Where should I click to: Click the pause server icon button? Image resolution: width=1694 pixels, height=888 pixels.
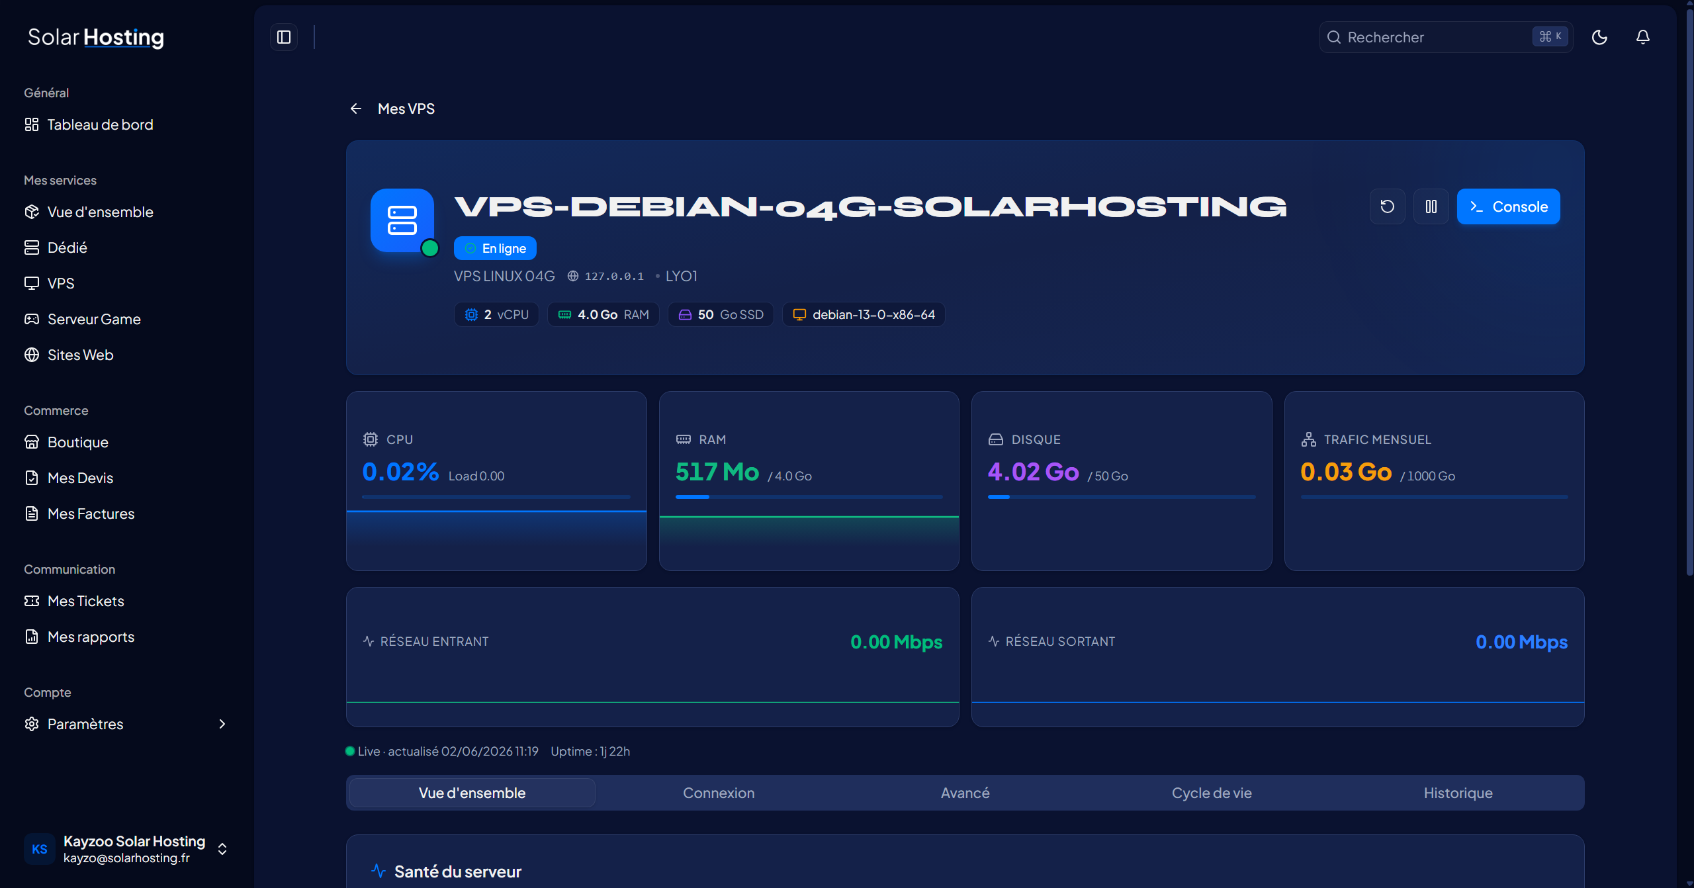1431,206
